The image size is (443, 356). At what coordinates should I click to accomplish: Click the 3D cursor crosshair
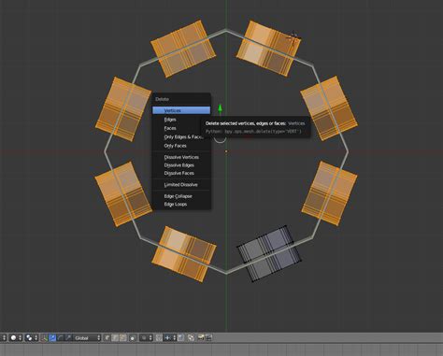coord(293,39)
